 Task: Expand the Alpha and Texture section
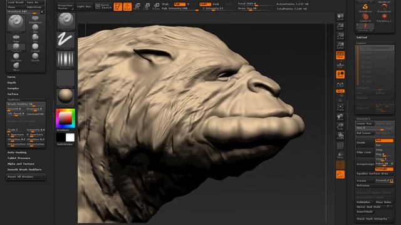pyautogui.click(x=21, y=164)
